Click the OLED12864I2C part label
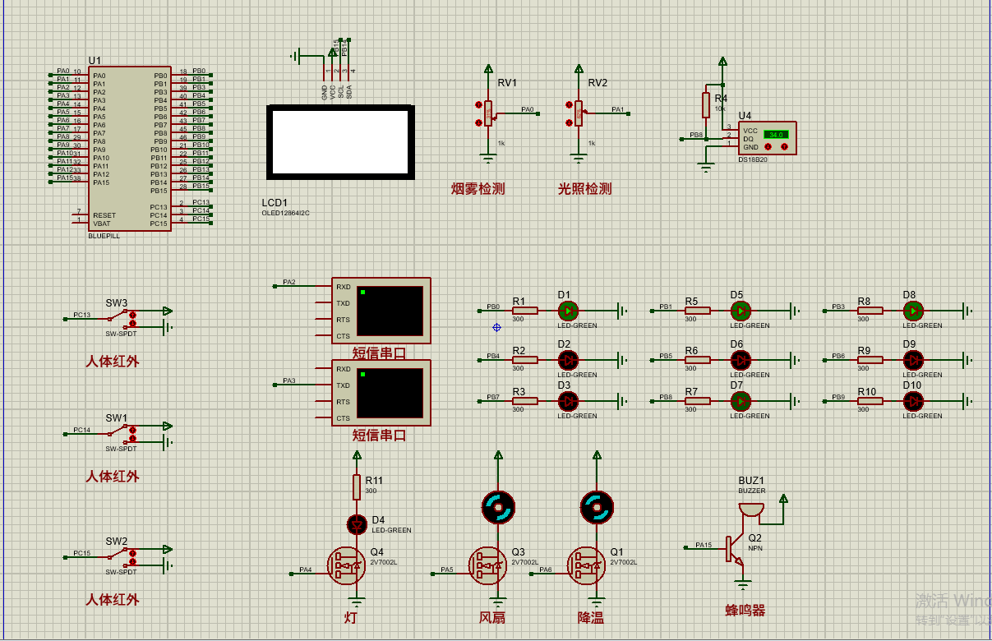The height and width of the screenshot is (641, 992). [x=286, y=214]
